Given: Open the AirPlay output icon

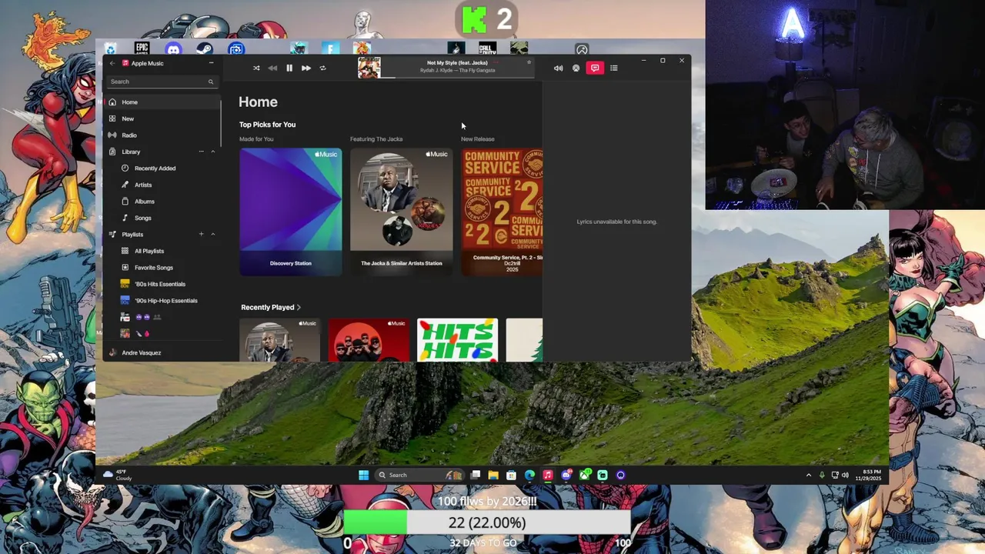Looking at the screenshot, I should (x=576, y=68).
